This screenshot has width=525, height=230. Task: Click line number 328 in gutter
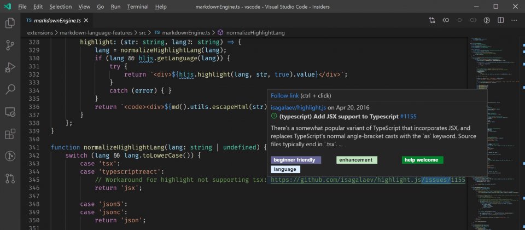[x=34, y=42]
